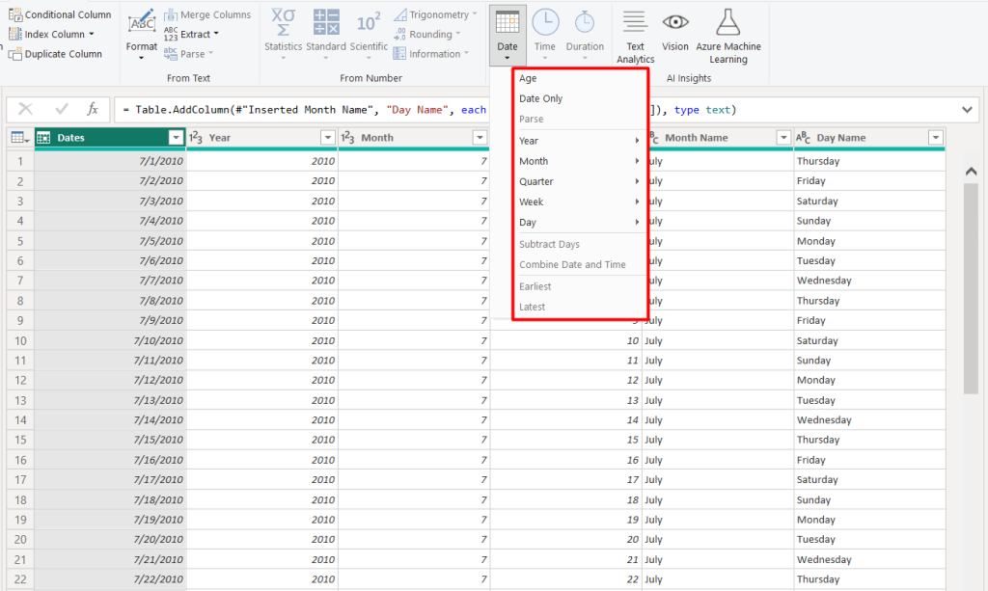Click the fx add step button
Image resolution: width=988 pixels, height=591 pixels.
[x=92, y=109]
